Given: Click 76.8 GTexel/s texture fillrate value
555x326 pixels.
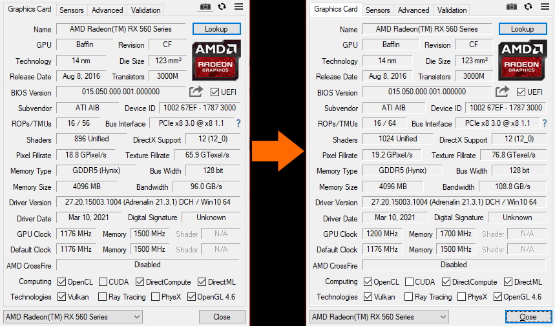Looking at the screenshot, I should click(514, 155).
